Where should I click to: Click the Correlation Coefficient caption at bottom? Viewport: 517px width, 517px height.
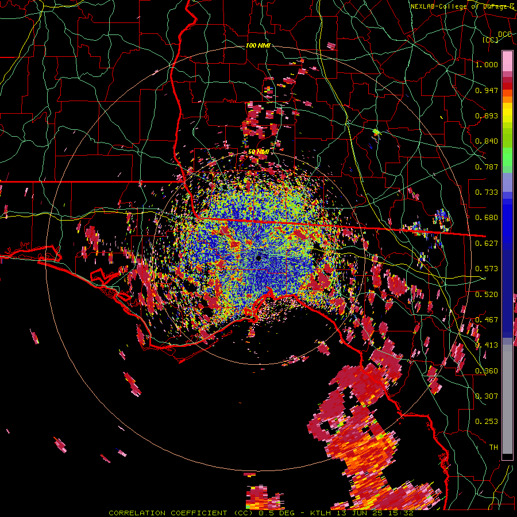[x=261, y=513]
